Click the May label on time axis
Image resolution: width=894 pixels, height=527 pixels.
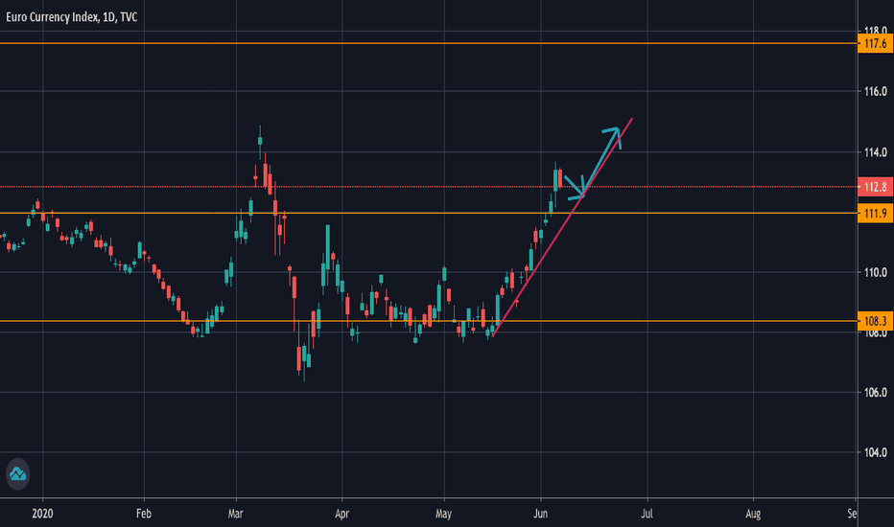(x=443, y=514)
